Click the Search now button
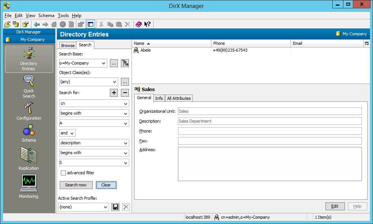The height and width of the screenshot is (224, 373). point(76,185)
